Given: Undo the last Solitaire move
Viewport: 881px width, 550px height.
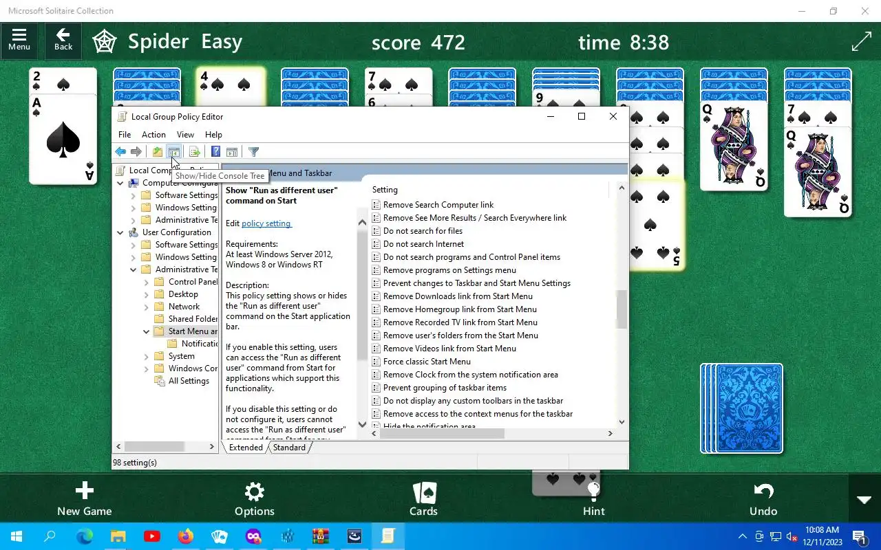Looking at the screenshot, I should coord(763,499).
